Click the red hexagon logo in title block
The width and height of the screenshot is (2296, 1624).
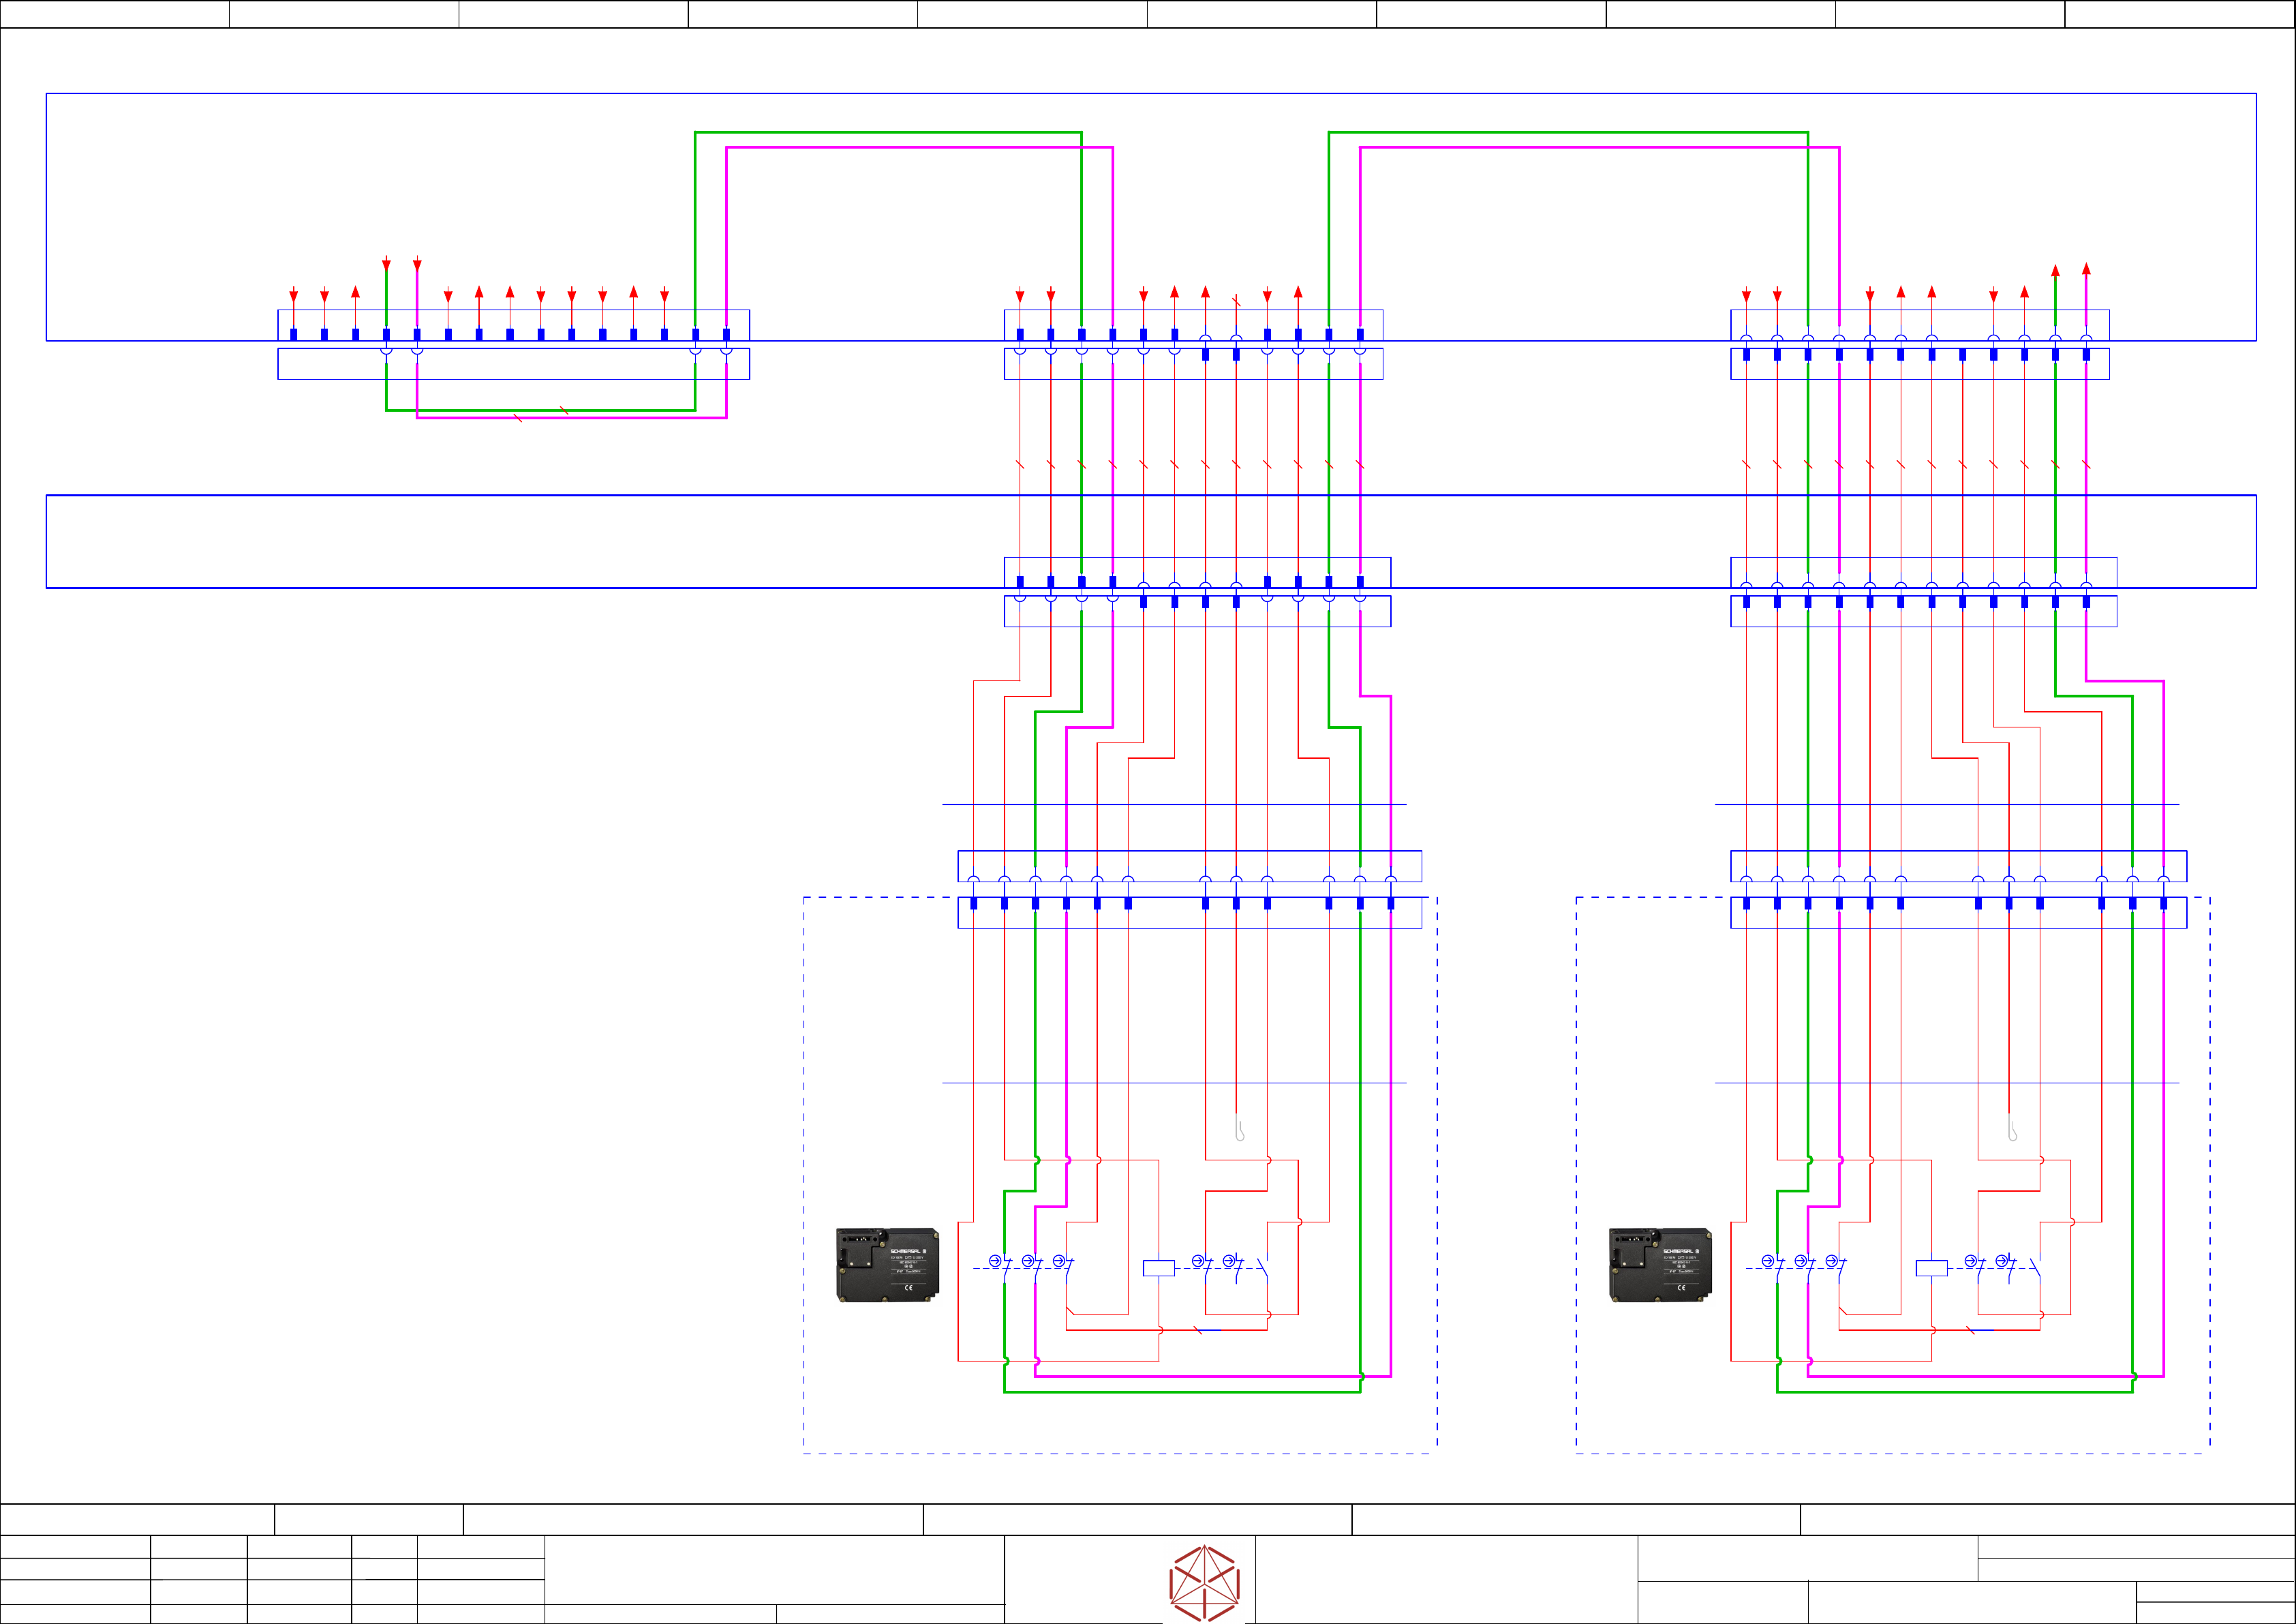1204,1583
